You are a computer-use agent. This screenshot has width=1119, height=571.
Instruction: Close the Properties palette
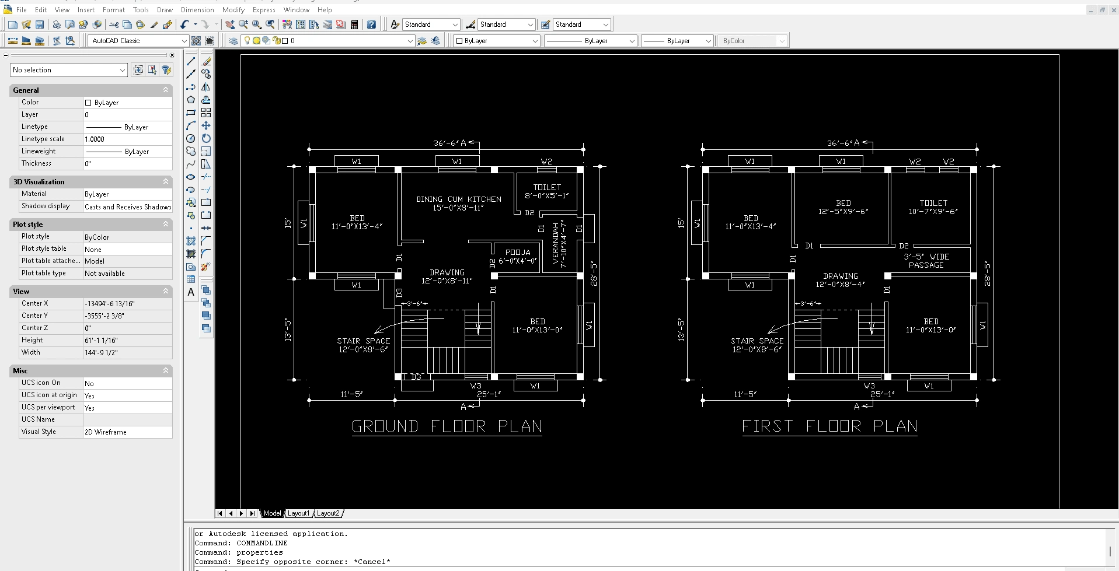point(172,55)
